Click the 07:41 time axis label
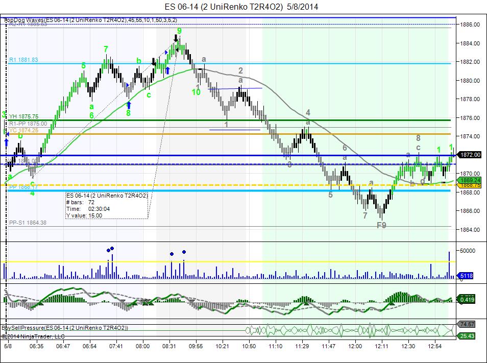 (116, 346)
